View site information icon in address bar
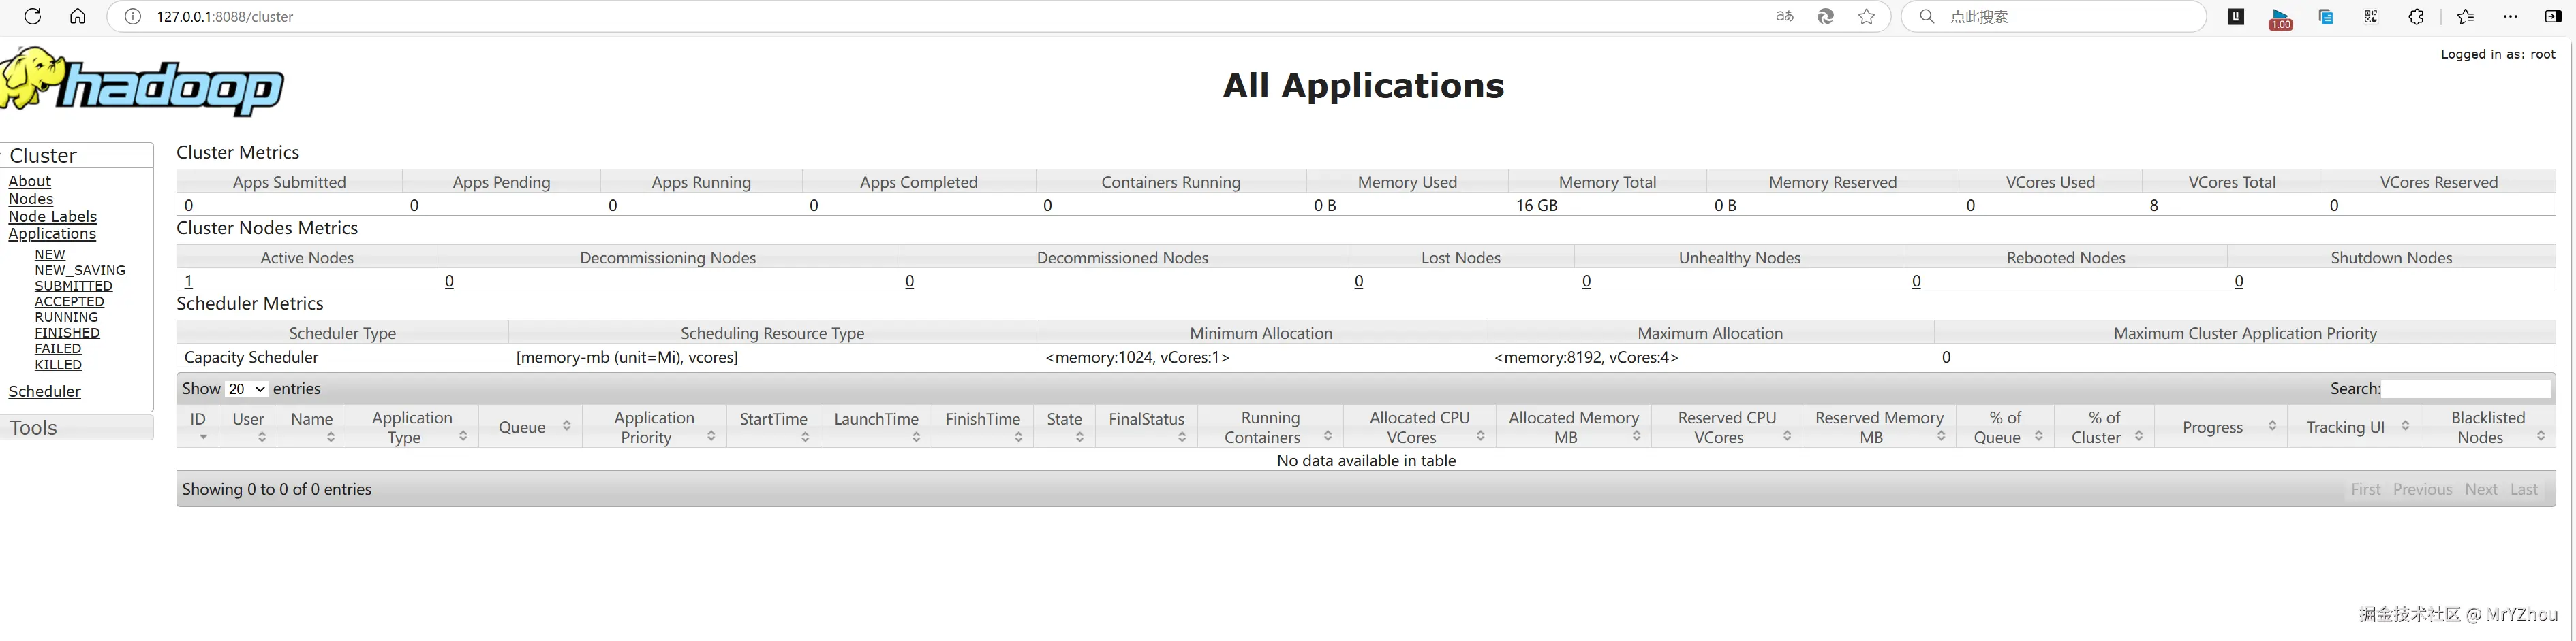 (132, 17)
